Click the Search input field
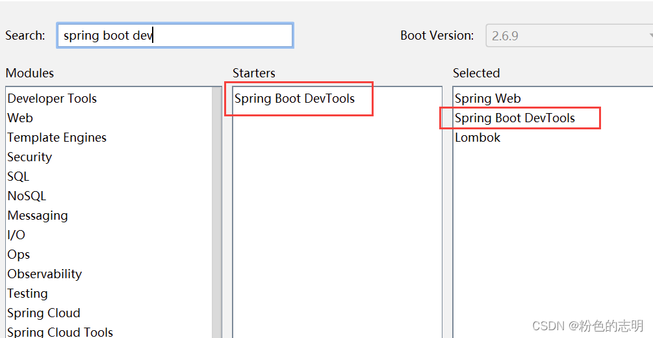This screenshot has width=653, height=338. [175, 36]
